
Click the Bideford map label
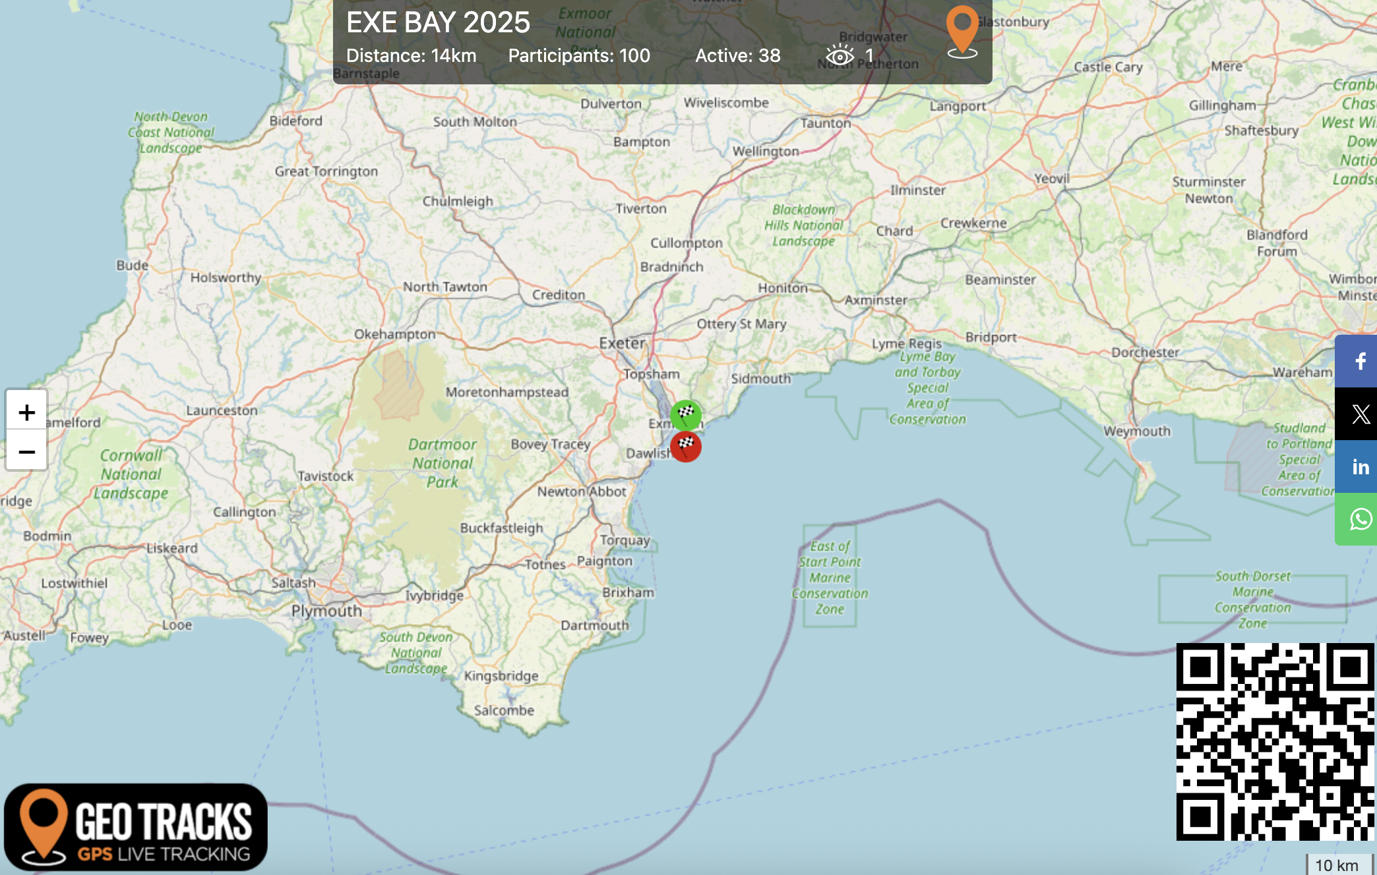pos(296,121)
